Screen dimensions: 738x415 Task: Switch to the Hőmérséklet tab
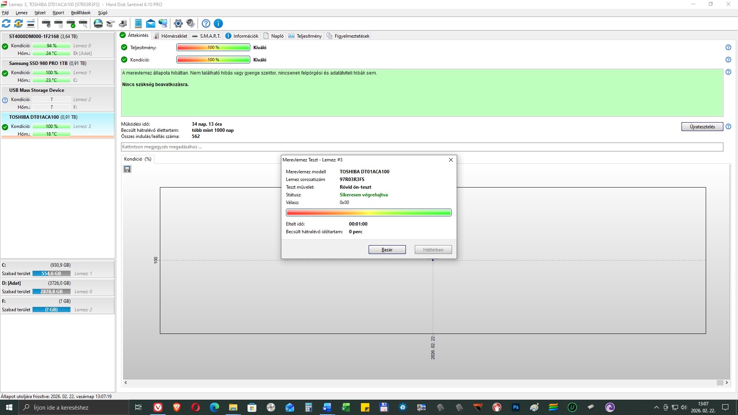(171, 36)
